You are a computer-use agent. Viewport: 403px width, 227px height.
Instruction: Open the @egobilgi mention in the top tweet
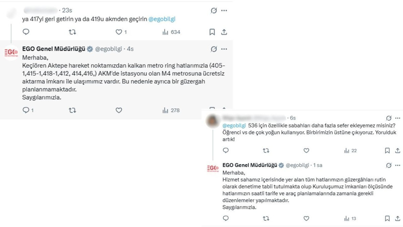point(162,19)
